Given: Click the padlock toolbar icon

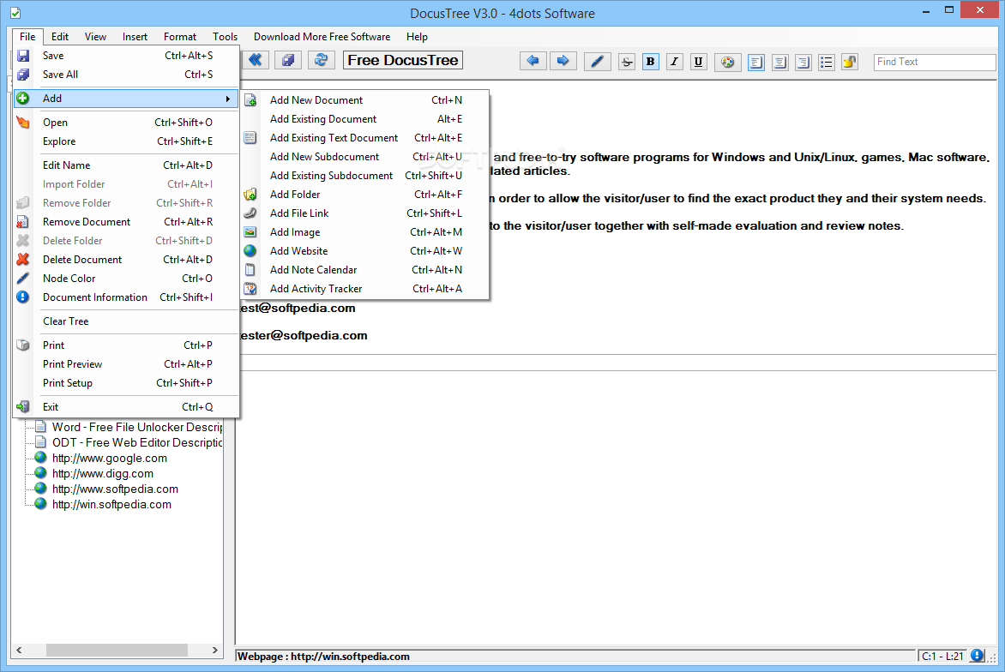Looking at the screenshot, I should (850, 62).
